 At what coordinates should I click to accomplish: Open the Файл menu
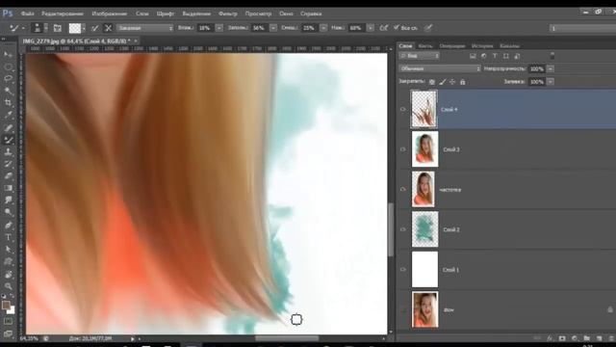27,13
